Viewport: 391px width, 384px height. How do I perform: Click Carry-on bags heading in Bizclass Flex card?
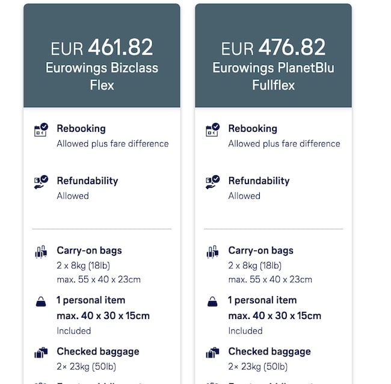click(89, 250)
